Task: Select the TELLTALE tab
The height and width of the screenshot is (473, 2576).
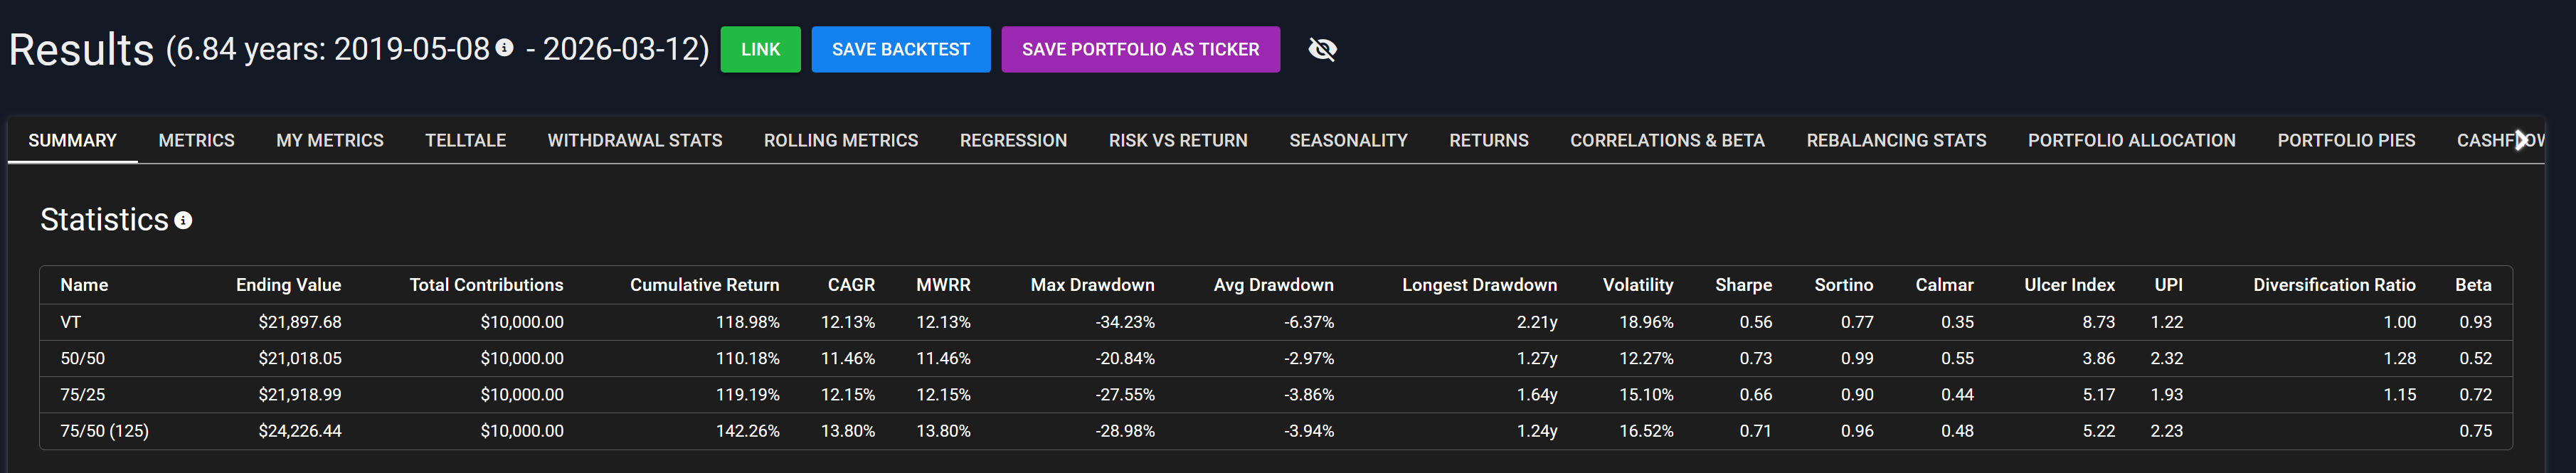Action: [465, 140]
